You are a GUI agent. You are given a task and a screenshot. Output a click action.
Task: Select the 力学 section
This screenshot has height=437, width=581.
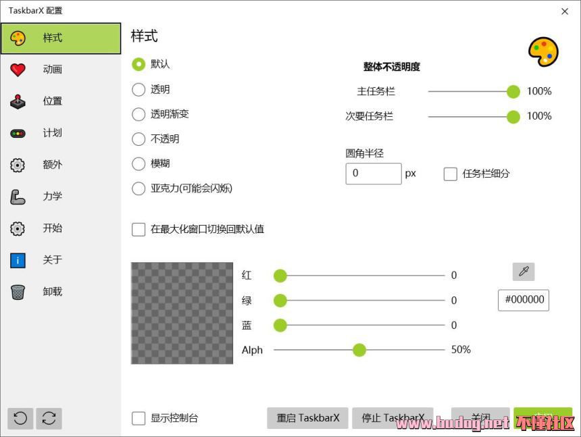61,197
